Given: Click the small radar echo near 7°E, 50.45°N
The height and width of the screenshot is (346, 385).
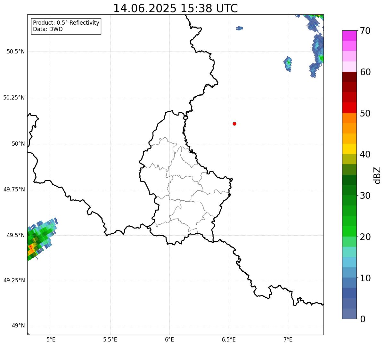Looking at the screenshot, I should pyautogui.click(x=288, y=64).
